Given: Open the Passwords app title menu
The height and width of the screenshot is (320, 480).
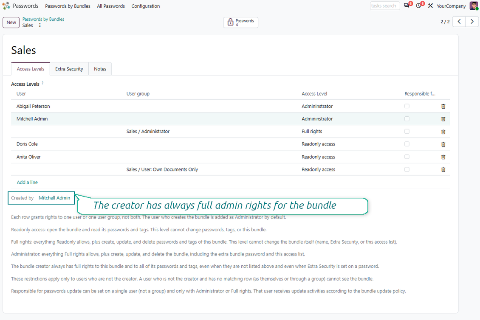Looking at the screenshot, I should coord(26,6).
